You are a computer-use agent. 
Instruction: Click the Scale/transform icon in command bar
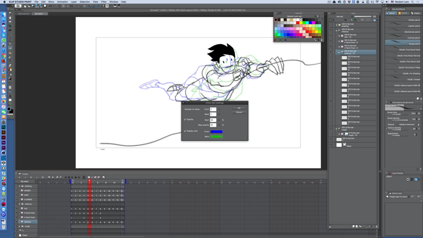pos(71,6)
